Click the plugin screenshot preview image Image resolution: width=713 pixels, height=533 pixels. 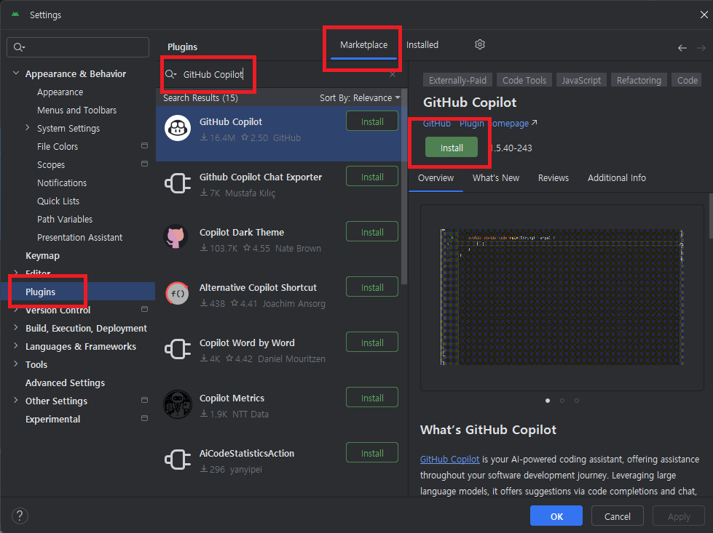(562, 297)
